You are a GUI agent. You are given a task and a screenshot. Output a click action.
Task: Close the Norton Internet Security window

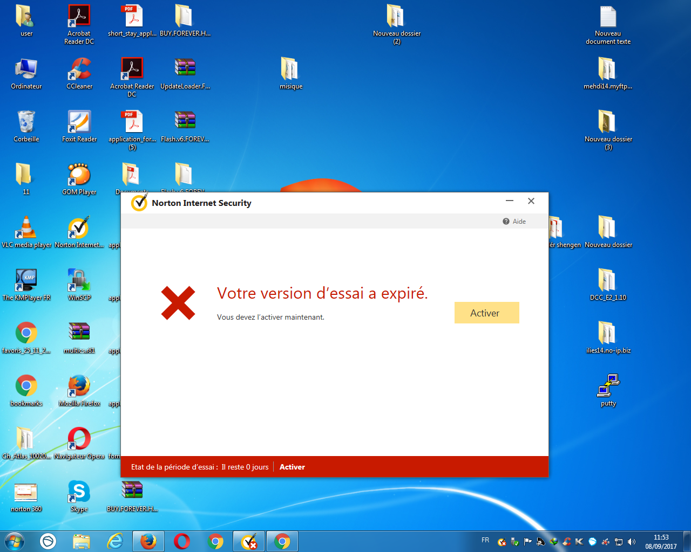(531, 201)
